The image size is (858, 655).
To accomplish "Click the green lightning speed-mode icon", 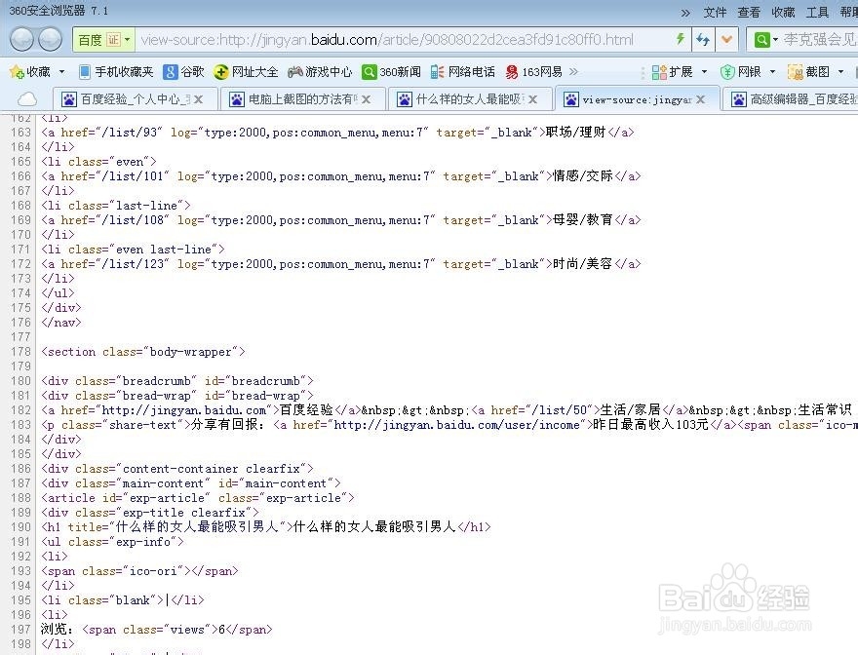I will pyautogui.click(x=681, y=39).
